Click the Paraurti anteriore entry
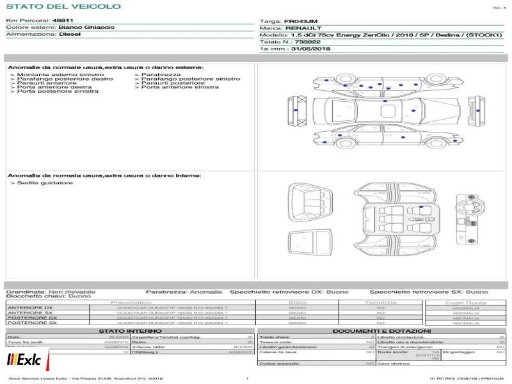512x384 pixels. (x=44, y=83)
